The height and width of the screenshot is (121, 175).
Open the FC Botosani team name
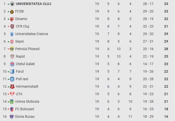click(x=24, y=109)
